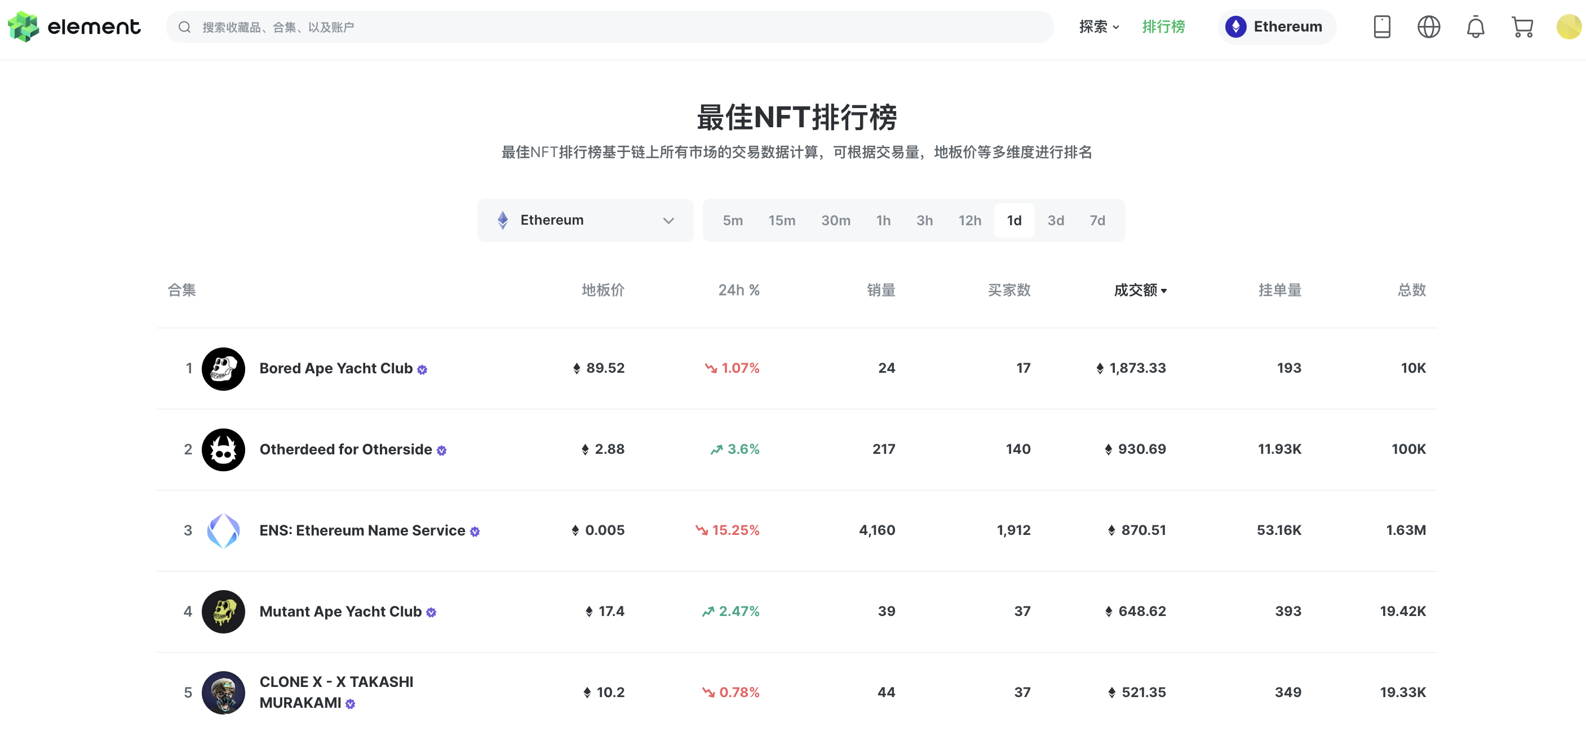
Task: Select the 7d time range
Action: [x=1097, y=220]
